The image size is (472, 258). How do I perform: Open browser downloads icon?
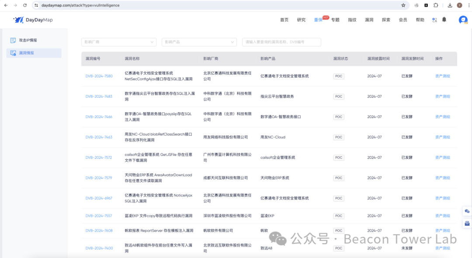(x=450, y=5)
